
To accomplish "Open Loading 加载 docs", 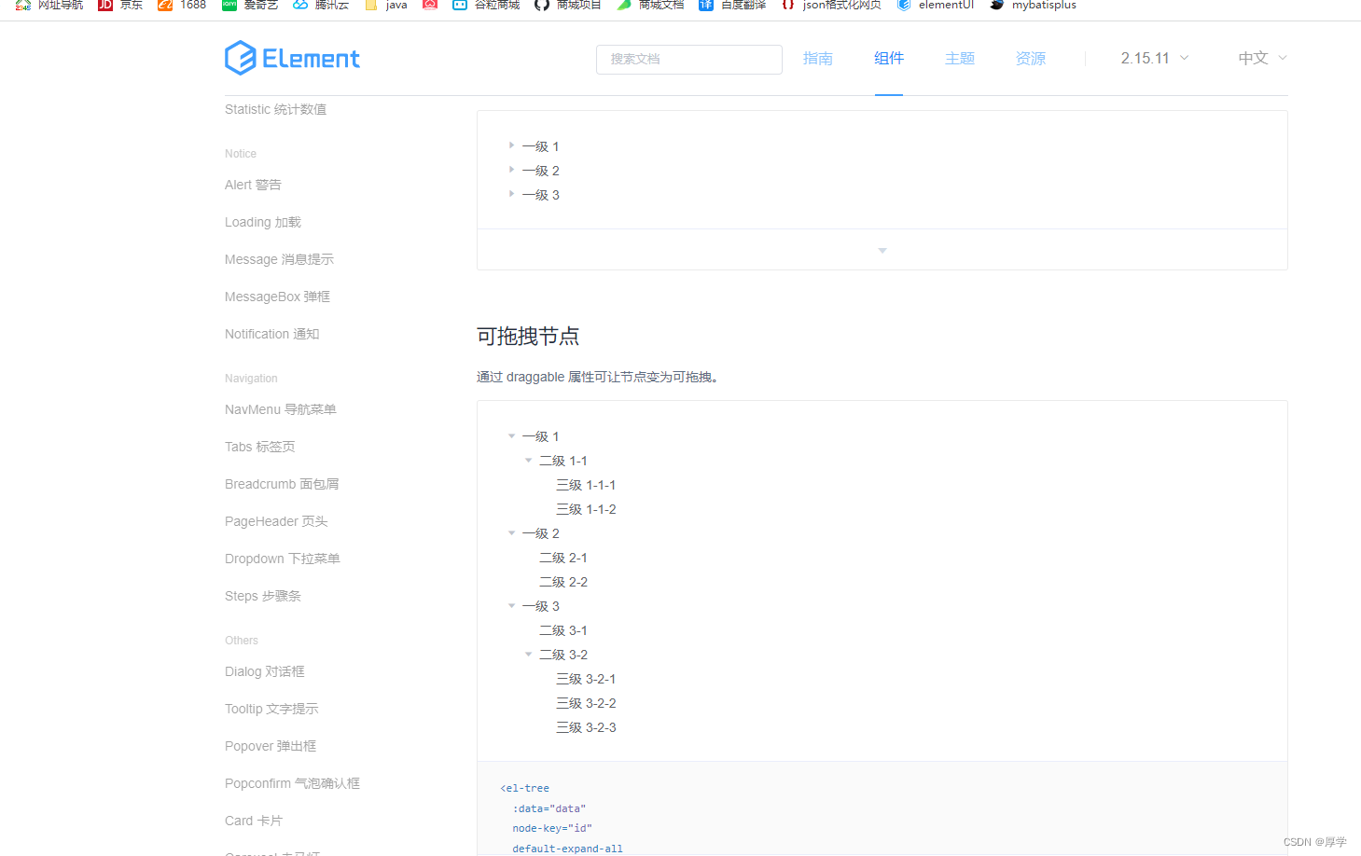I will [x=263, y=222].
